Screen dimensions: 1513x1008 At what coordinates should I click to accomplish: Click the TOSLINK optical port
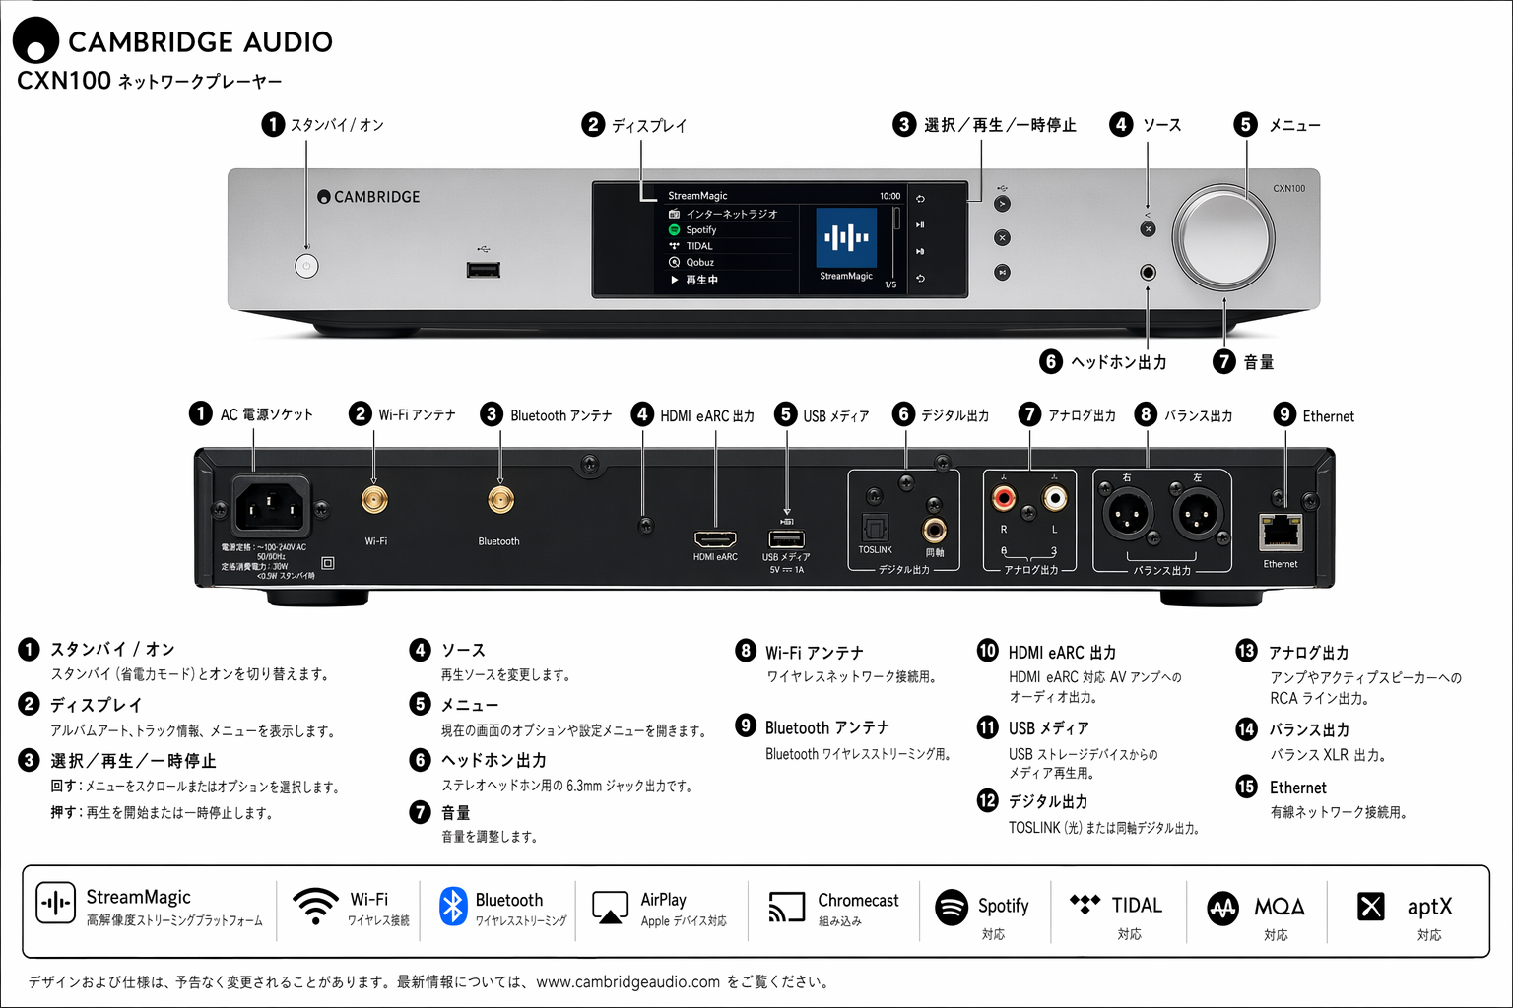[875, 528]
